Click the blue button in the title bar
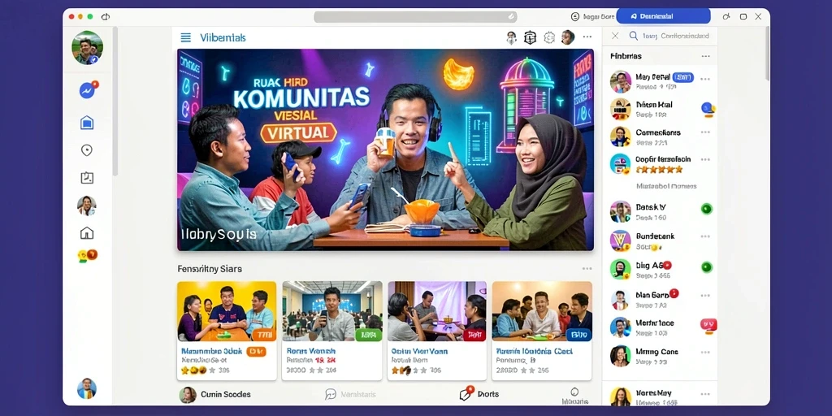832x416 pixels. point(663,16)
